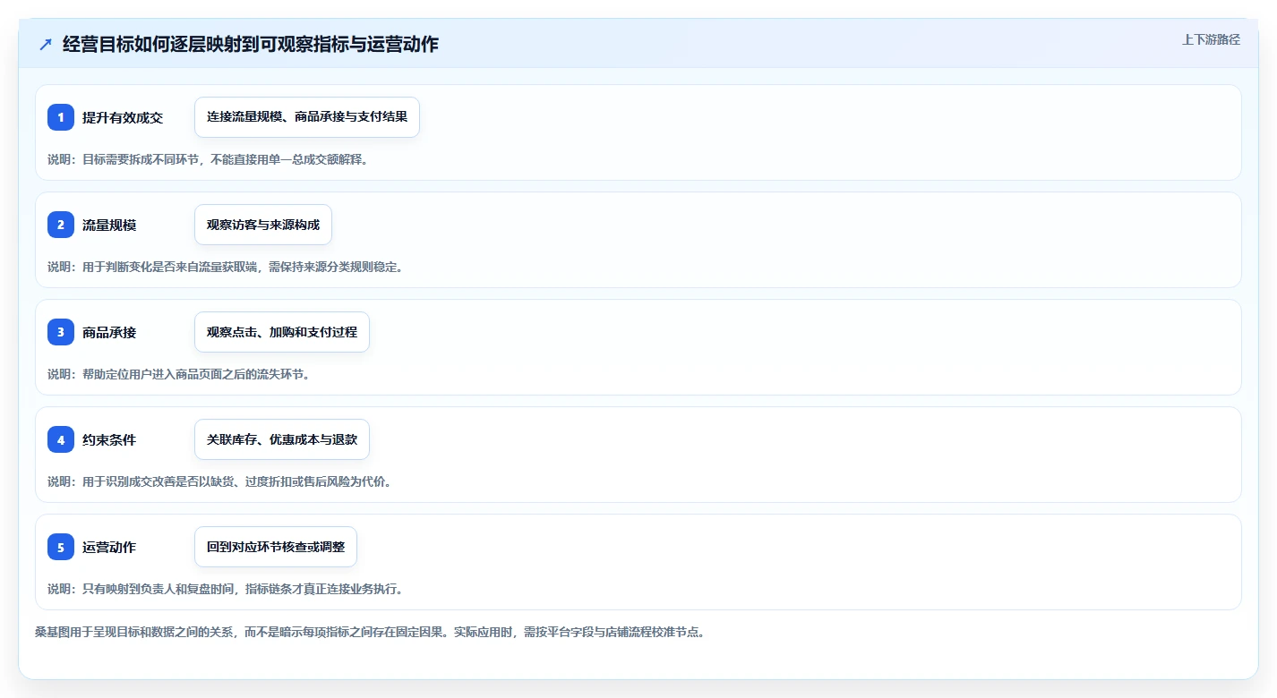This screenshot has height=698, width=1277.
Task: Click the 关联库存、优惠成本与退款 chip
Action: click(282, 439)
